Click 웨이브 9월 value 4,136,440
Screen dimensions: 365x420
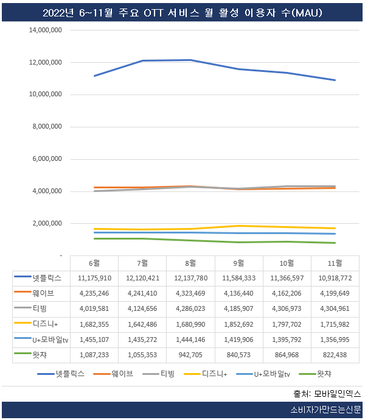pyautogui.click(x=238, y=294)
